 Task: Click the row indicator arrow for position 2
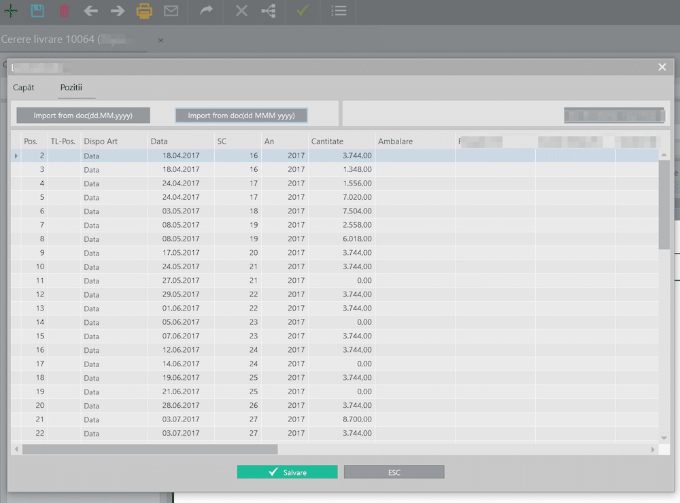point(16,156)
